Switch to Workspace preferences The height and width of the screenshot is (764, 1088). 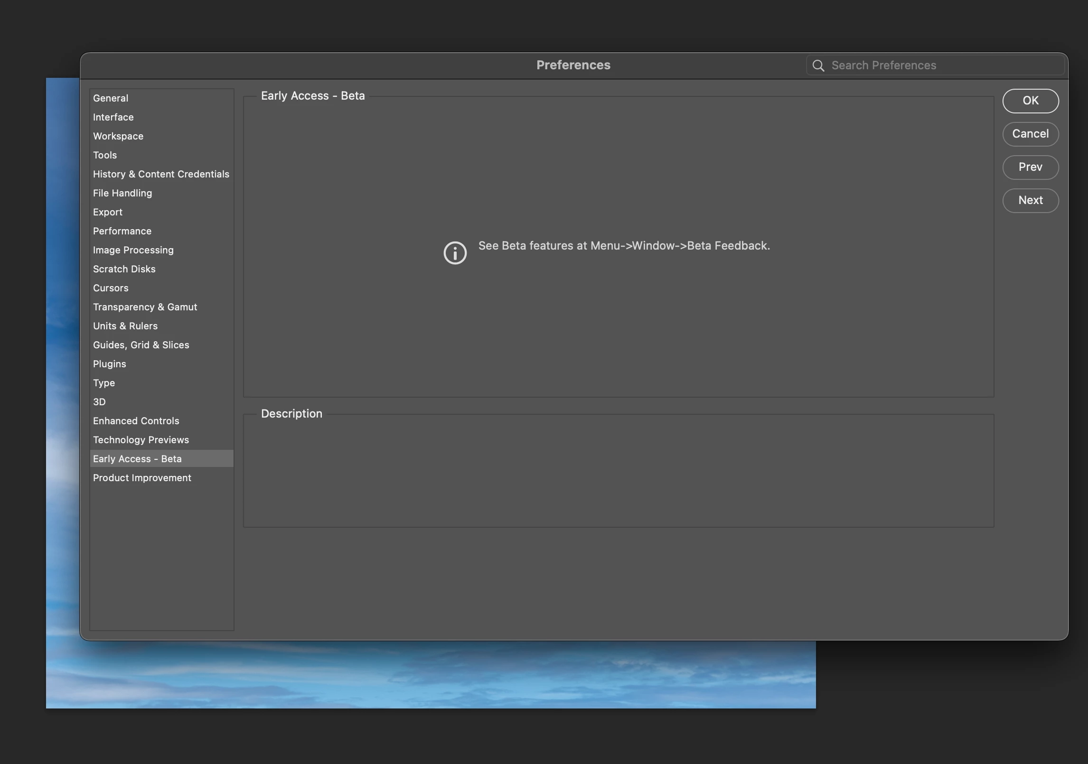point(118,136)
